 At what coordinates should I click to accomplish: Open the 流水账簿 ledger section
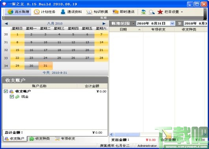tap(18, 12)
